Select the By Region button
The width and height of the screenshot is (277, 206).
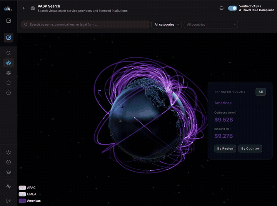(x=225, y=148)
